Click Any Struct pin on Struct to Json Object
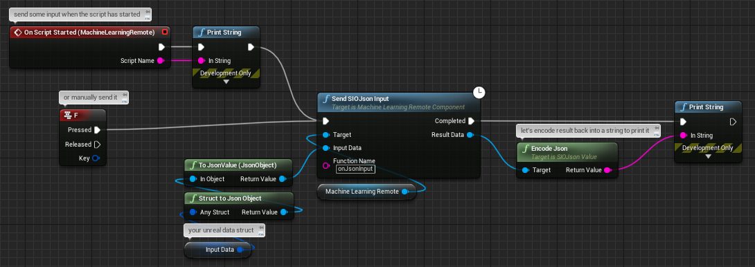The height and width of the screenshot is (267, 755). (193, 212)
